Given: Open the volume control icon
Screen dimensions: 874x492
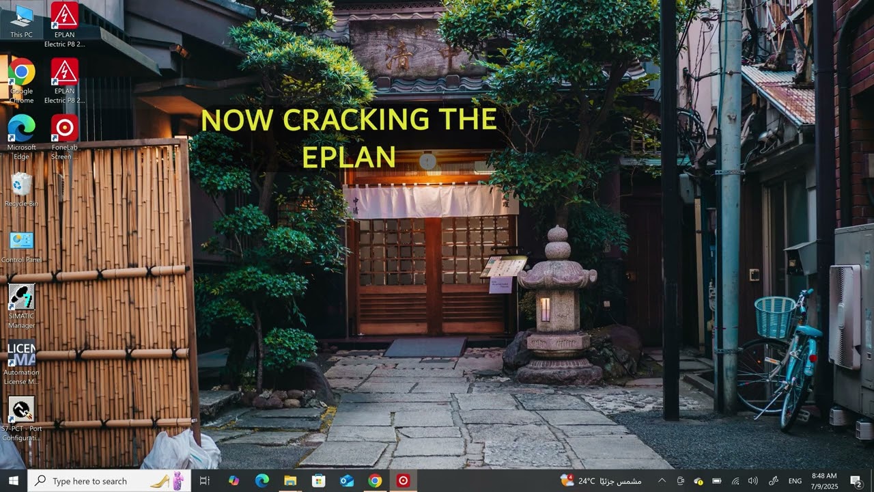Looking at the screenshot, I should [753, 481].
